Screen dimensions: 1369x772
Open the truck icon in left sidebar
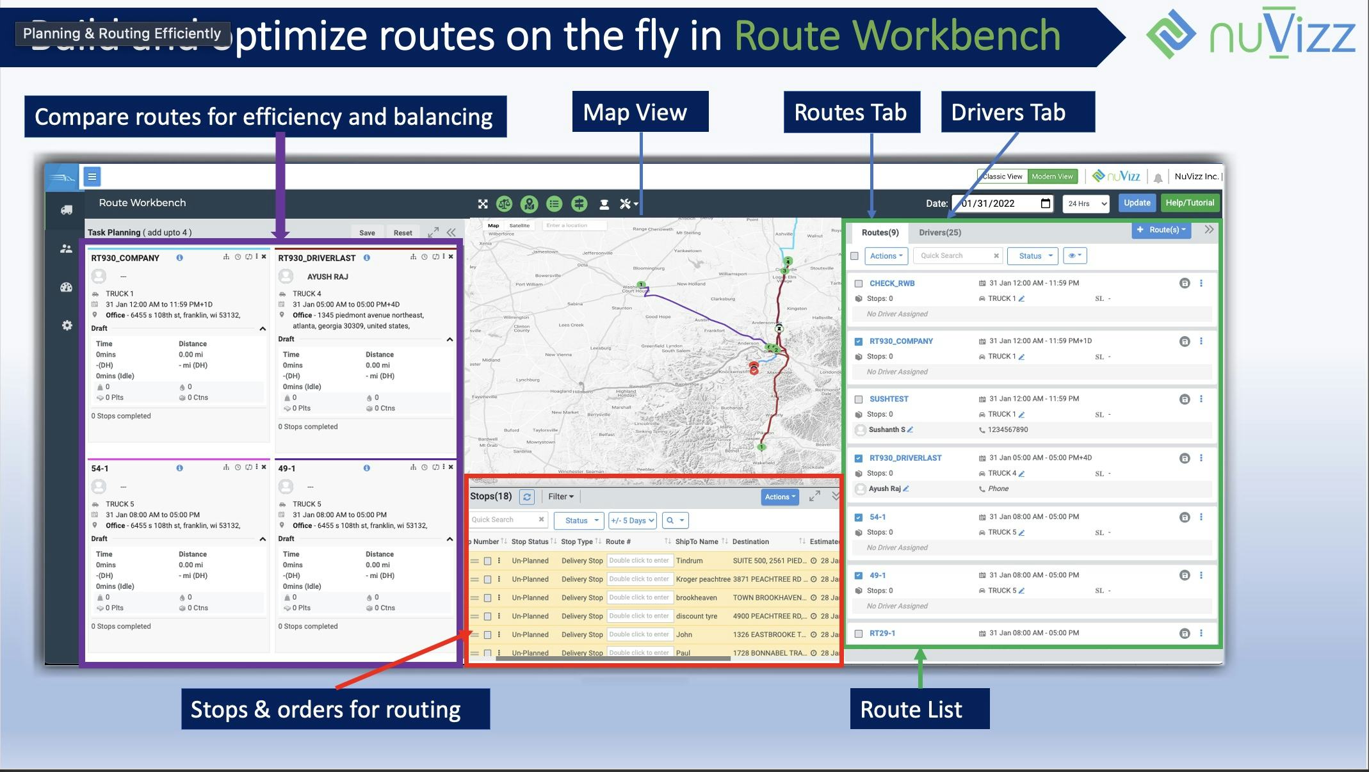point(66,210)
